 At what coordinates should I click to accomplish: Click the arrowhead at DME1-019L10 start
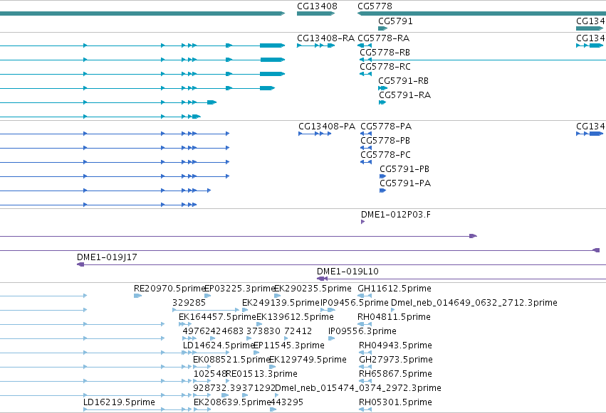point(322,279)
